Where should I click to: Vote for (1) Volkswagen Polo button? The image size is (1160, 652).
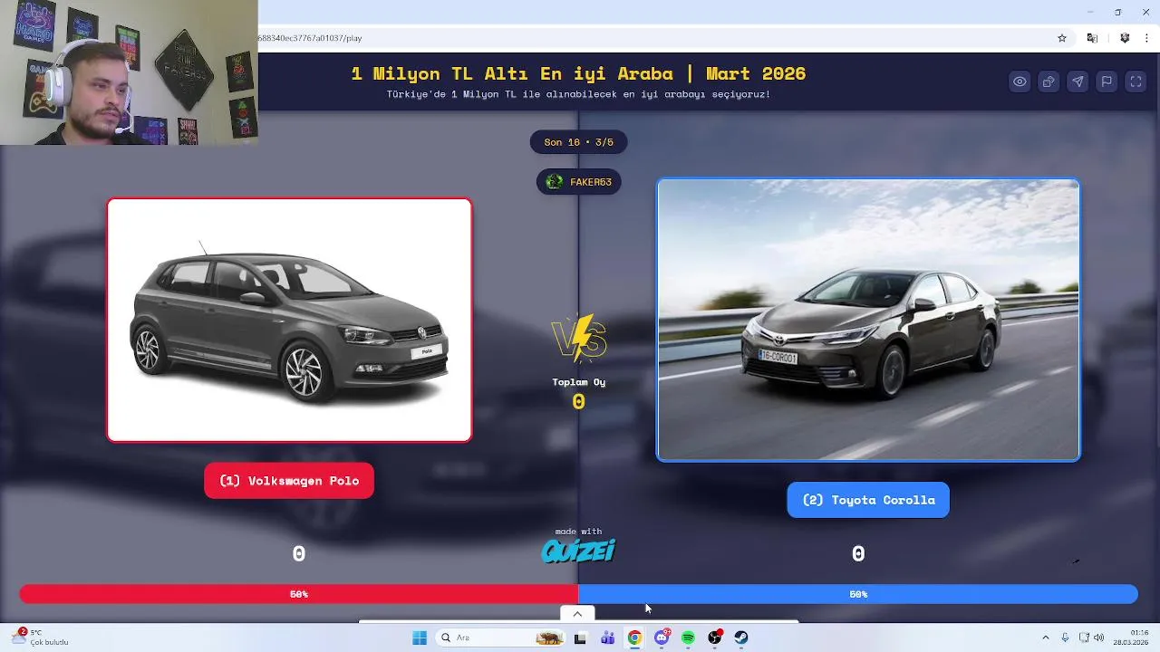tap(289, 481)
